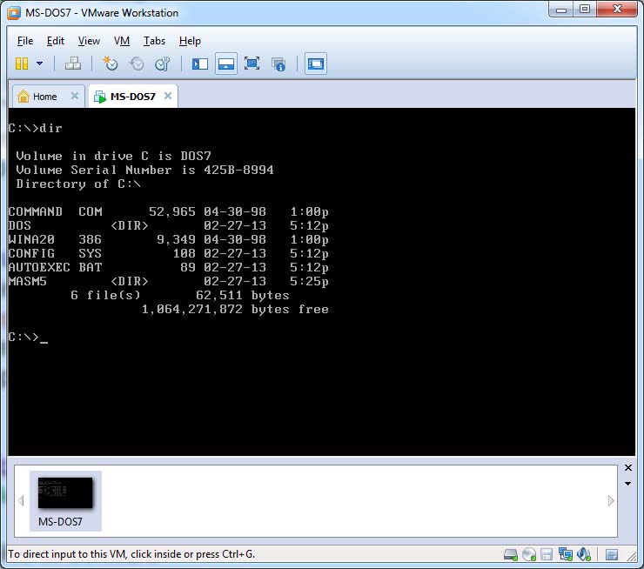Click the AUTOEXEC BAT listing line
Screen dimensions: 644x569
pyautogui.click(x=168, y=268)
